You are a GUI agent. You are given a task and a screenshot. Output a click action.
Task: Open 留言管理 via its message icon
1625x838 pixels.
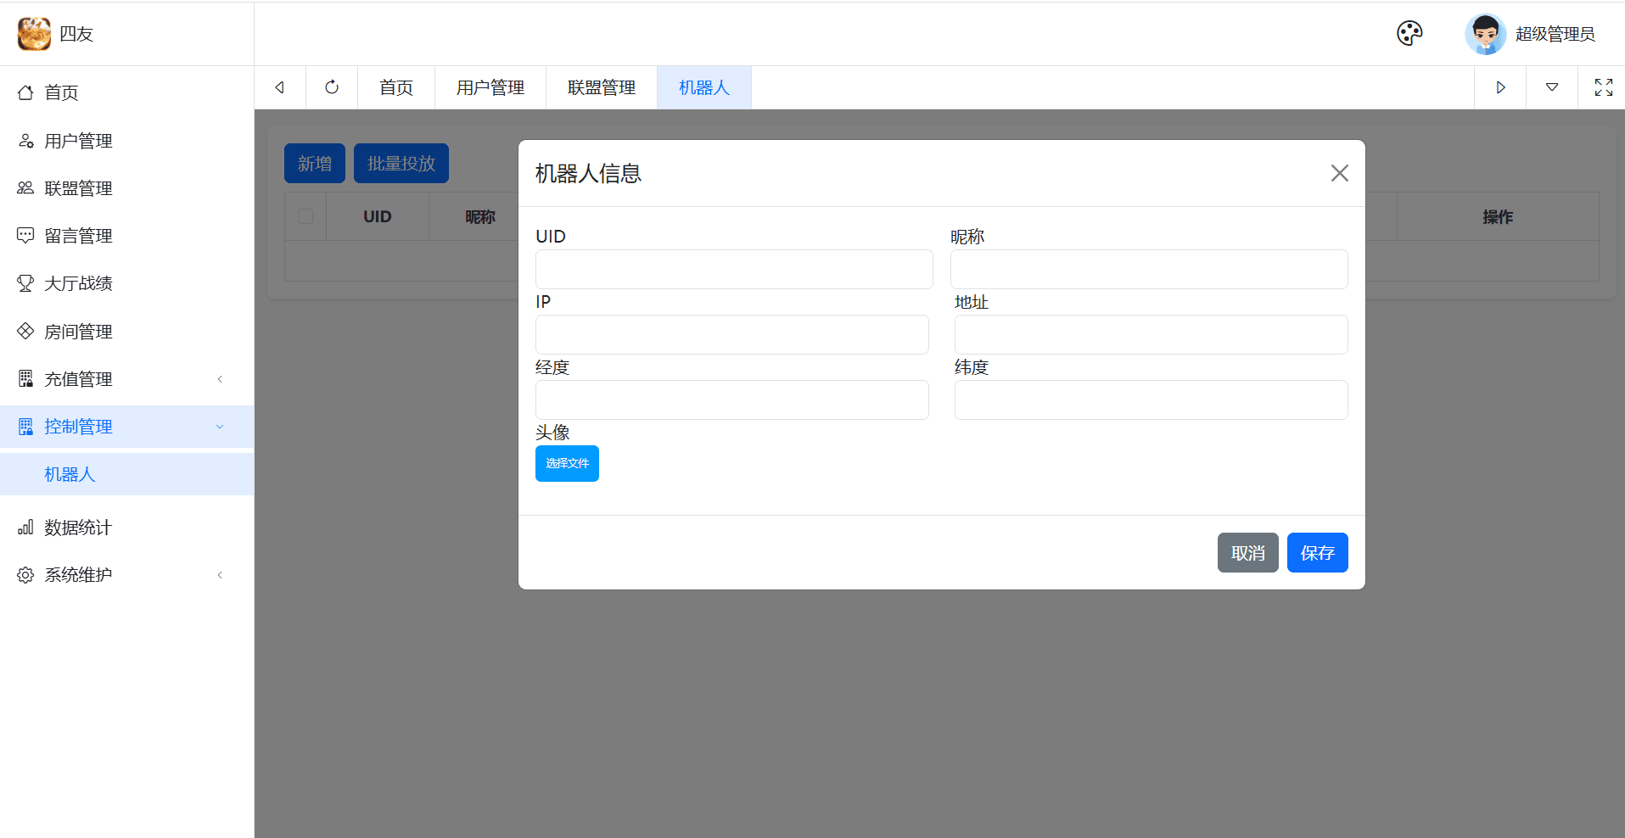coord(25,235)
